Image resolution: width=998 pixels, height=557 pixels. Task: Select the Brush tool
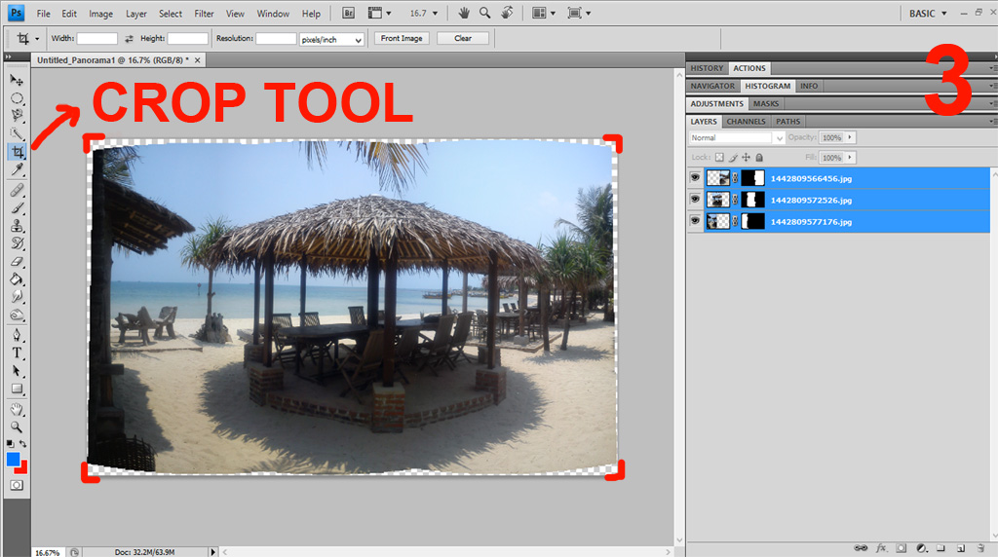coord(17,208)
